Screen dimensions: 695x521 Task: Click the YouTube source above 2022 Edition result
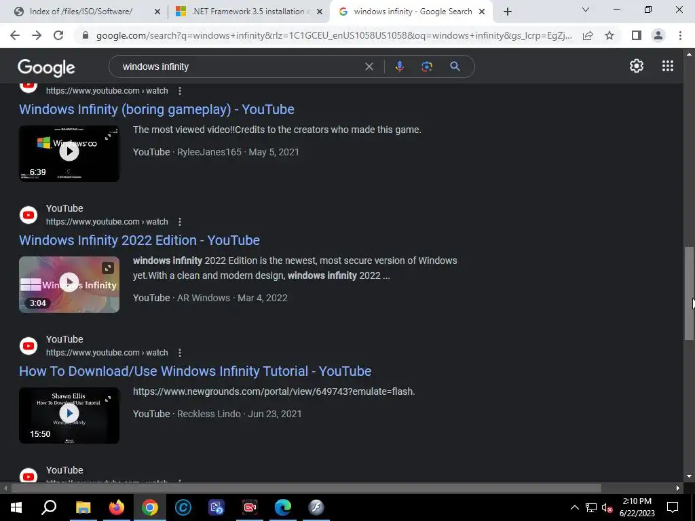tap(64, 208)
